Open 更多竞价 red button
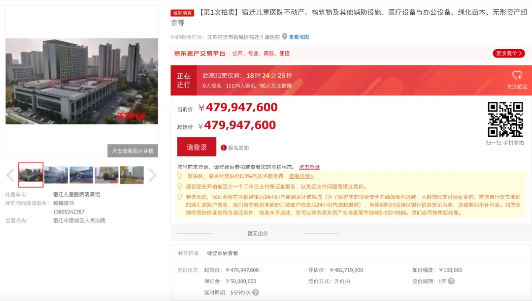 point(508,54)
